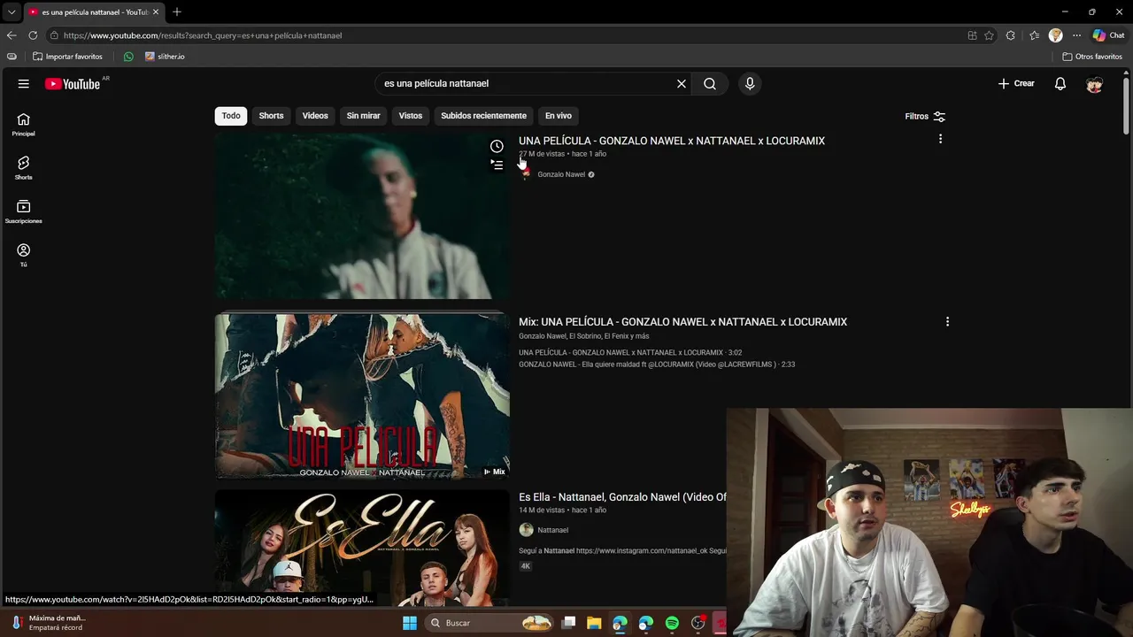The width and height of the screenshot is (1133, 637).
Task: Add first video to Watch Later
Action: click(497, 146)
